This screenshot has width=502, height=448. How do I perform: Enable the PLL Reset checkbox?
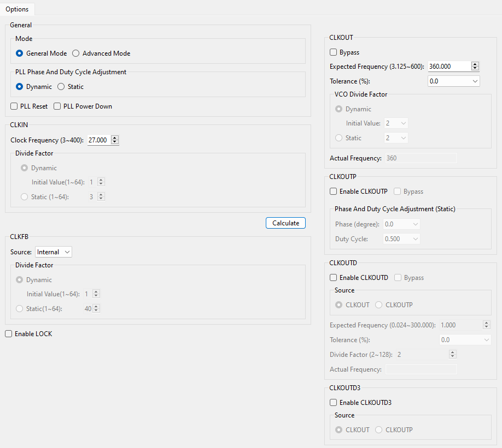pos(14,106)
